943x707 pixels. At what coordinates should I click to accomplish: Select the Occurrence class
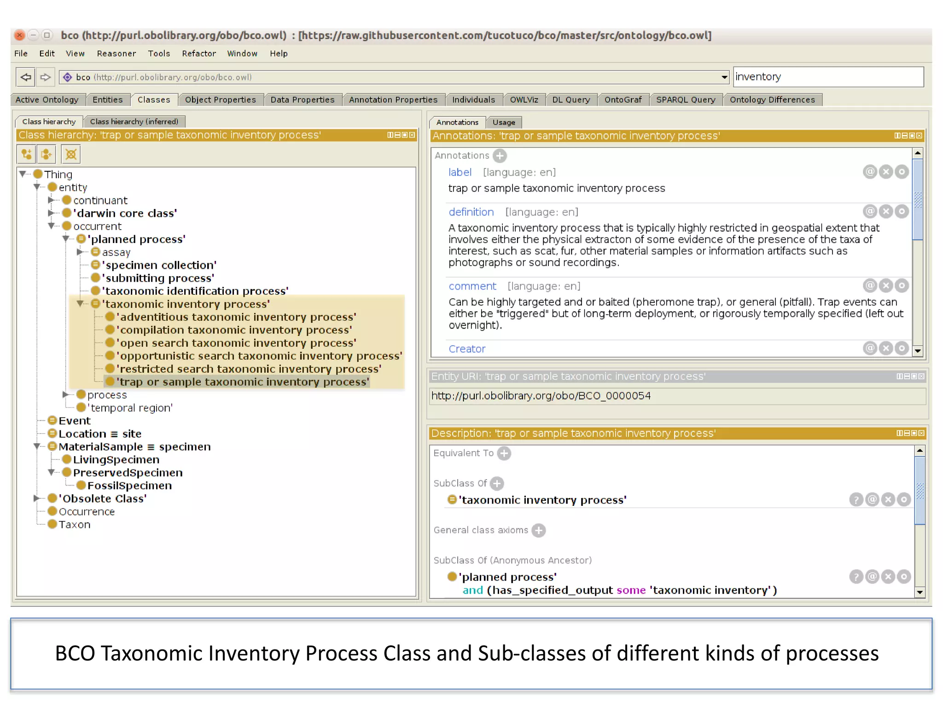(x=87, y=512)
